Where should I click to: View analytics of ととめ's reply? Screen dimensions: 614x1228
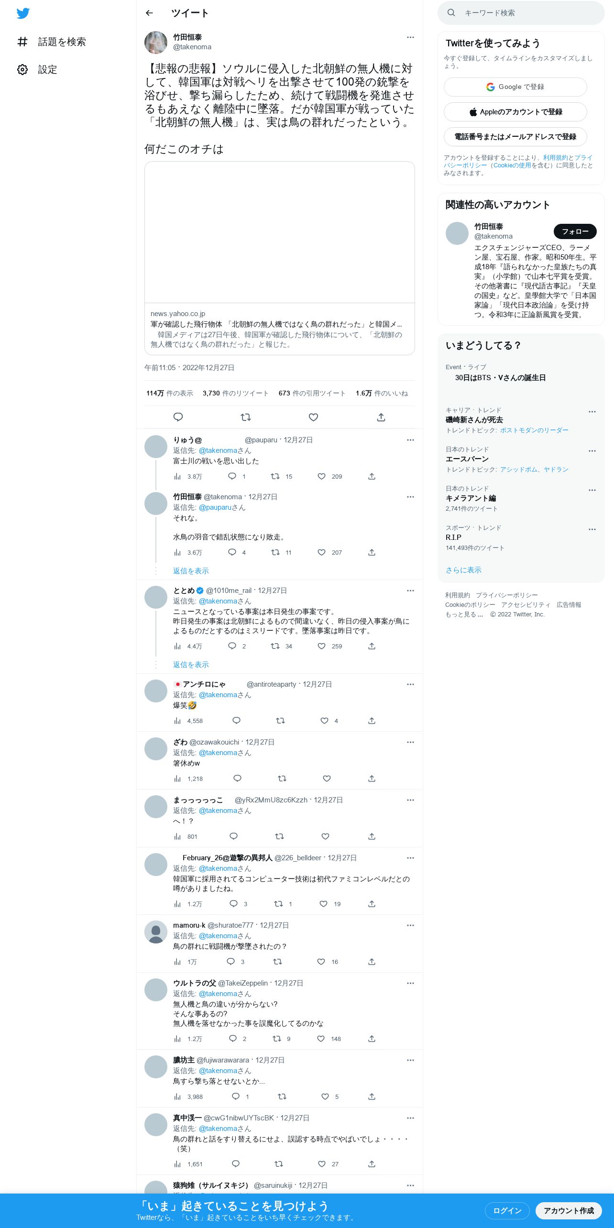[188, 646]
